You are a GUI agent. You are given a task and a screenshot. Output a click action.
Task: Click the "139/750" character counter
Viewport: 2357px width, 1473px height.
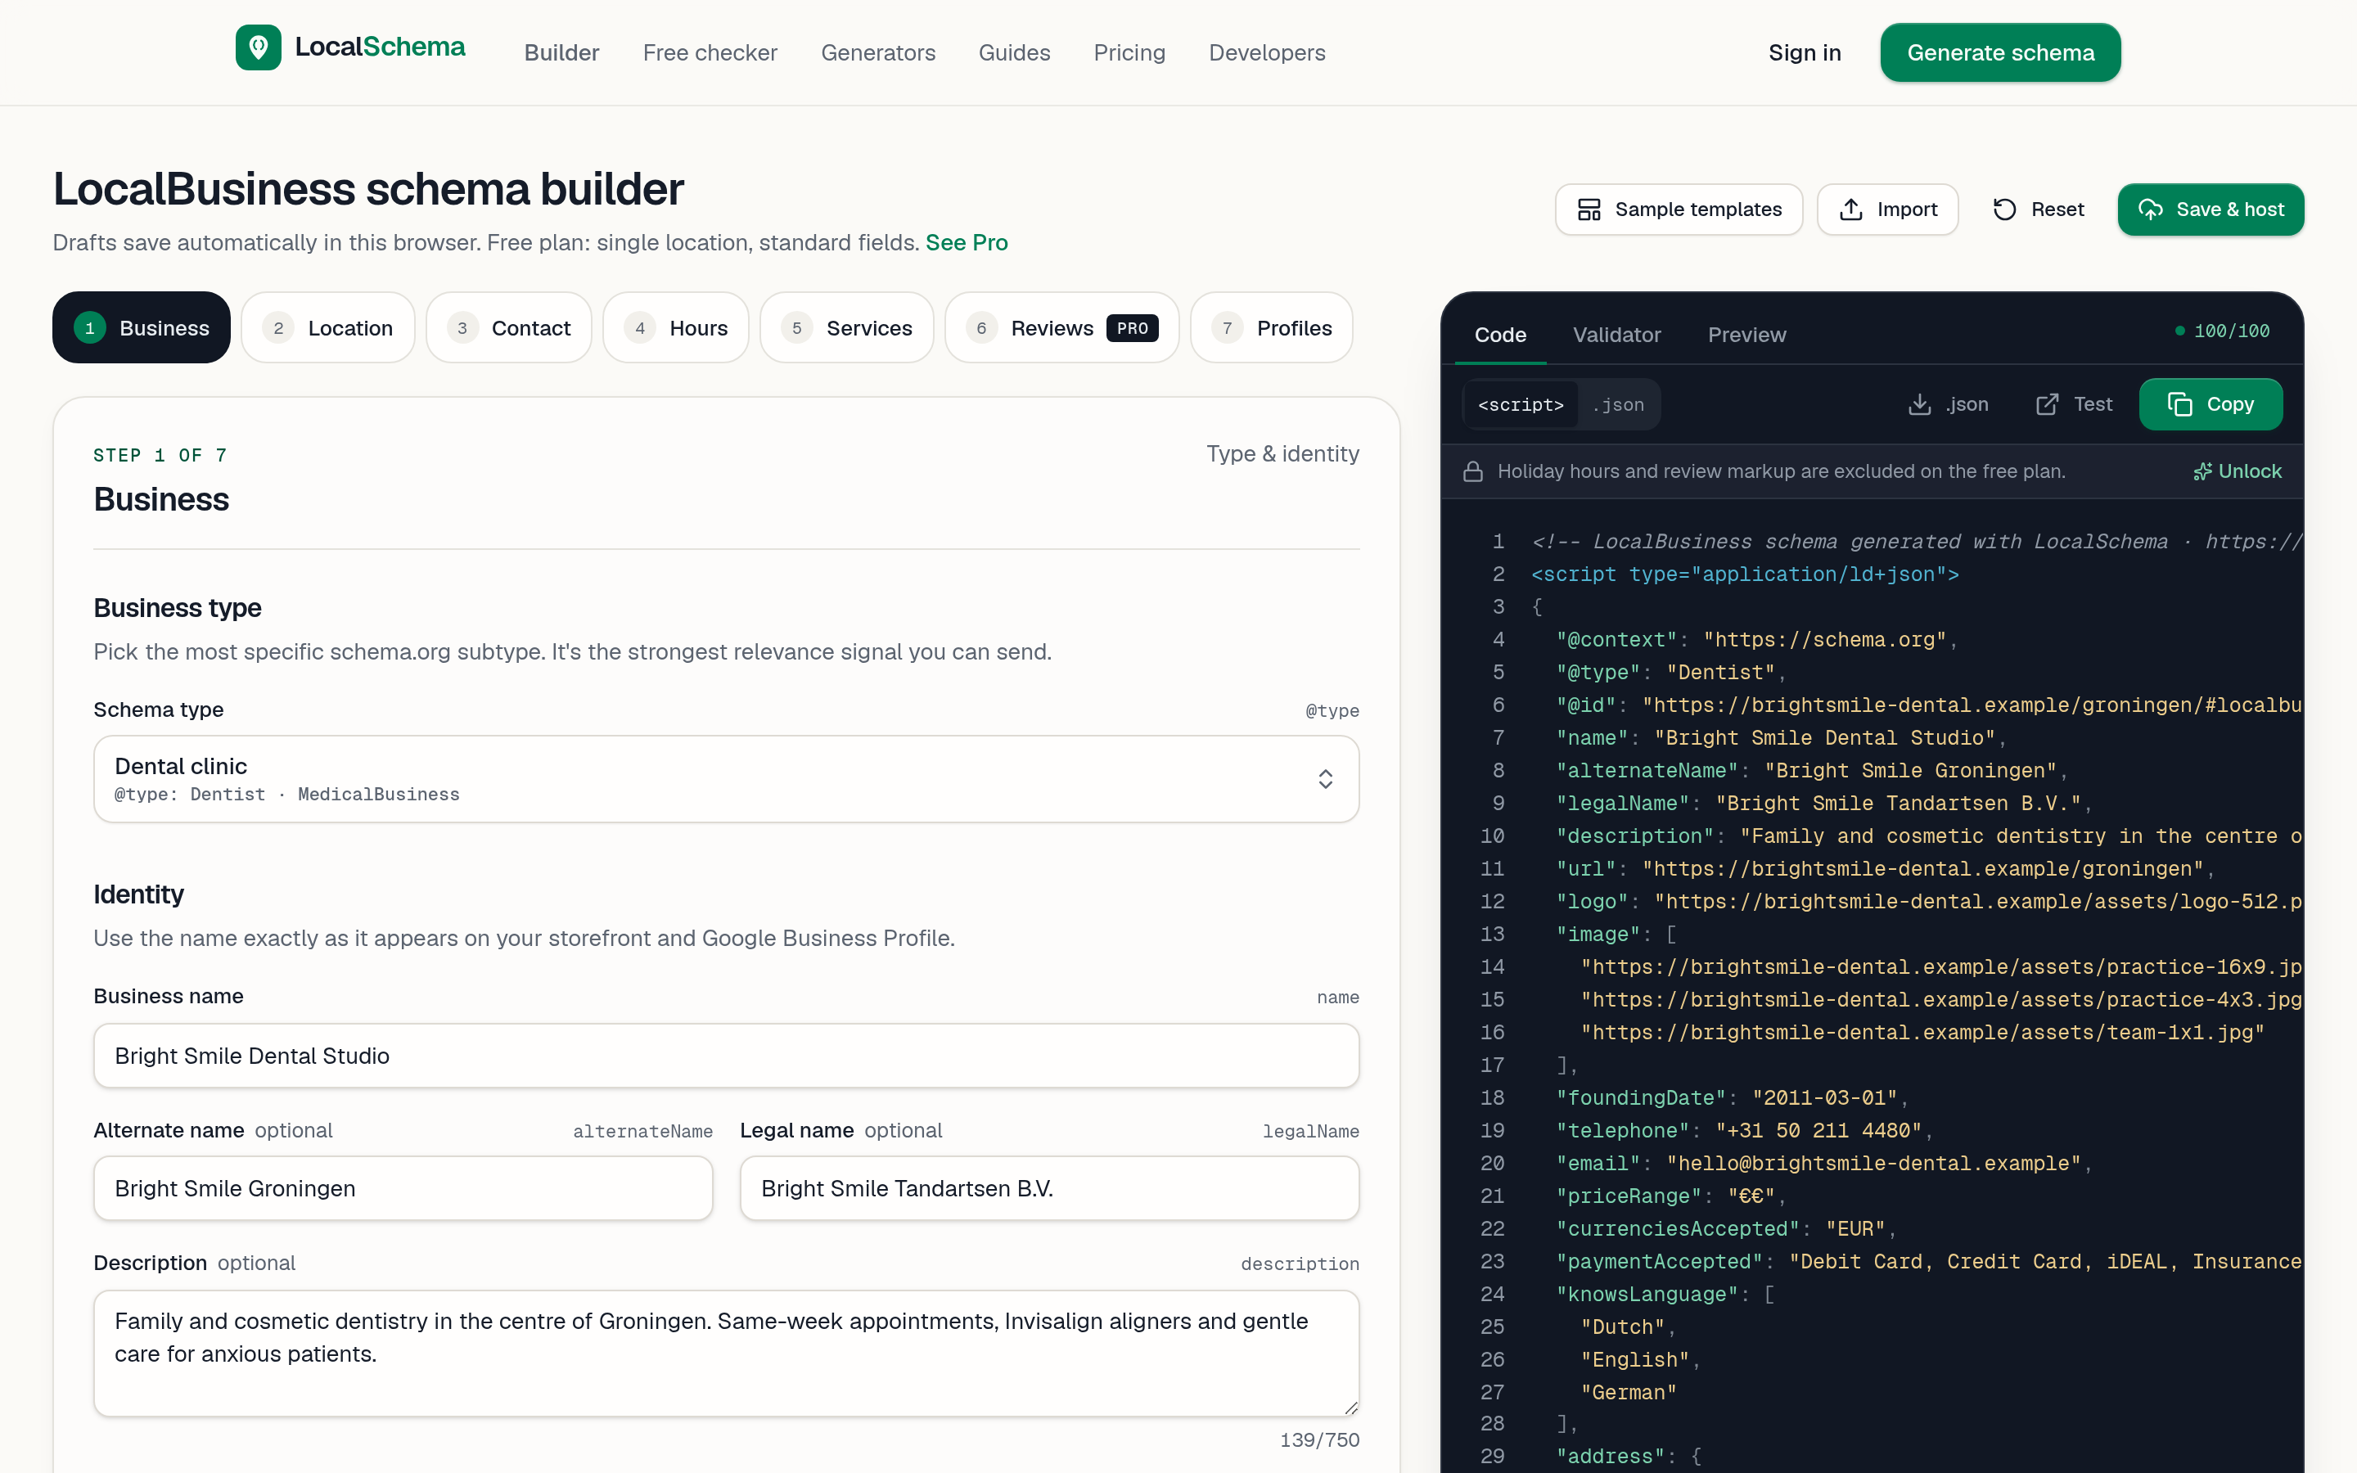point(1318,1440)
